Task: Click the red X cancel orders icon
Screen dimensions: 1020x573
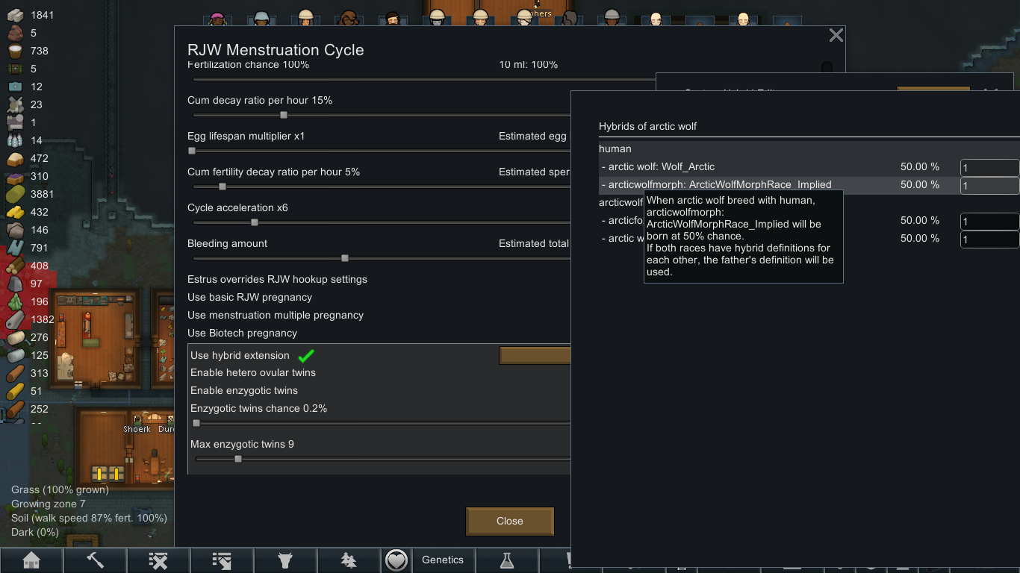Action: pyautogui.click(x=158, y=560)
